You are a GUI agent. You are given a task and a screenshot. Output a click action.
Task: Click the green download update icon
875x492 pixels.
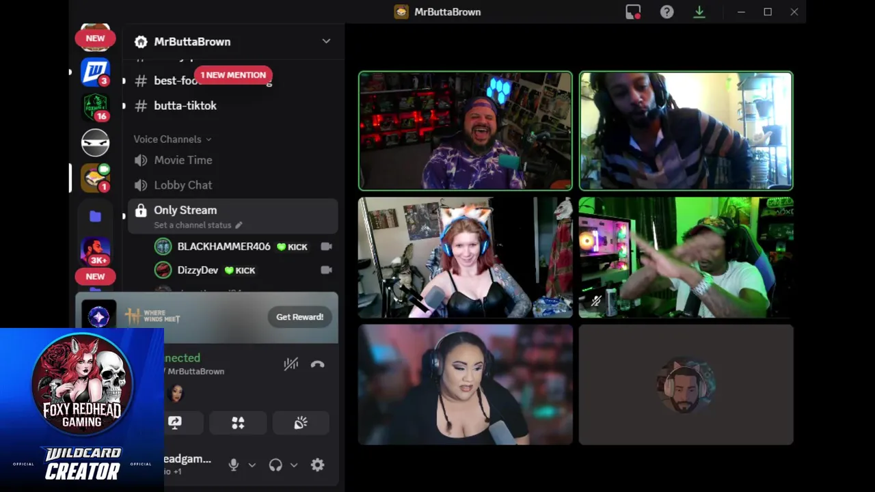point(699,12)
